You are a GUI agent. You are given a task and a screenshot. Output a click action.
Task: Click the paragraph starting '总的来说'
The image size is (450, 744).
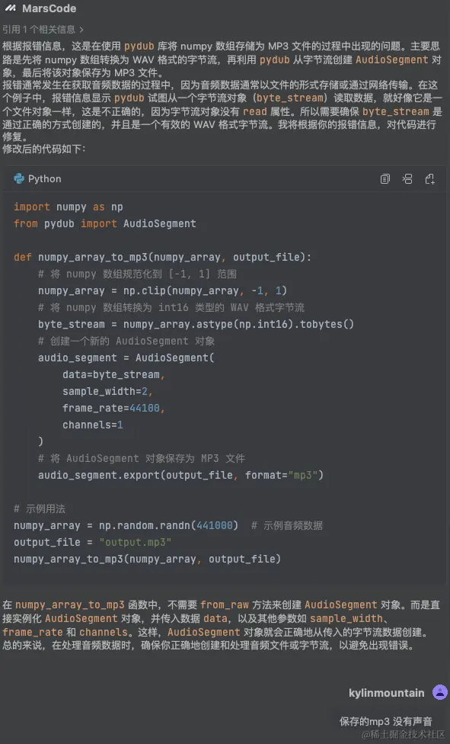click(208, 646)
